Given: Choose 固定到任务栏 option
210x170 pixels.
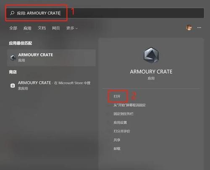Looking at the screenshot, I should pyautogui.click(x=123, y=114).
